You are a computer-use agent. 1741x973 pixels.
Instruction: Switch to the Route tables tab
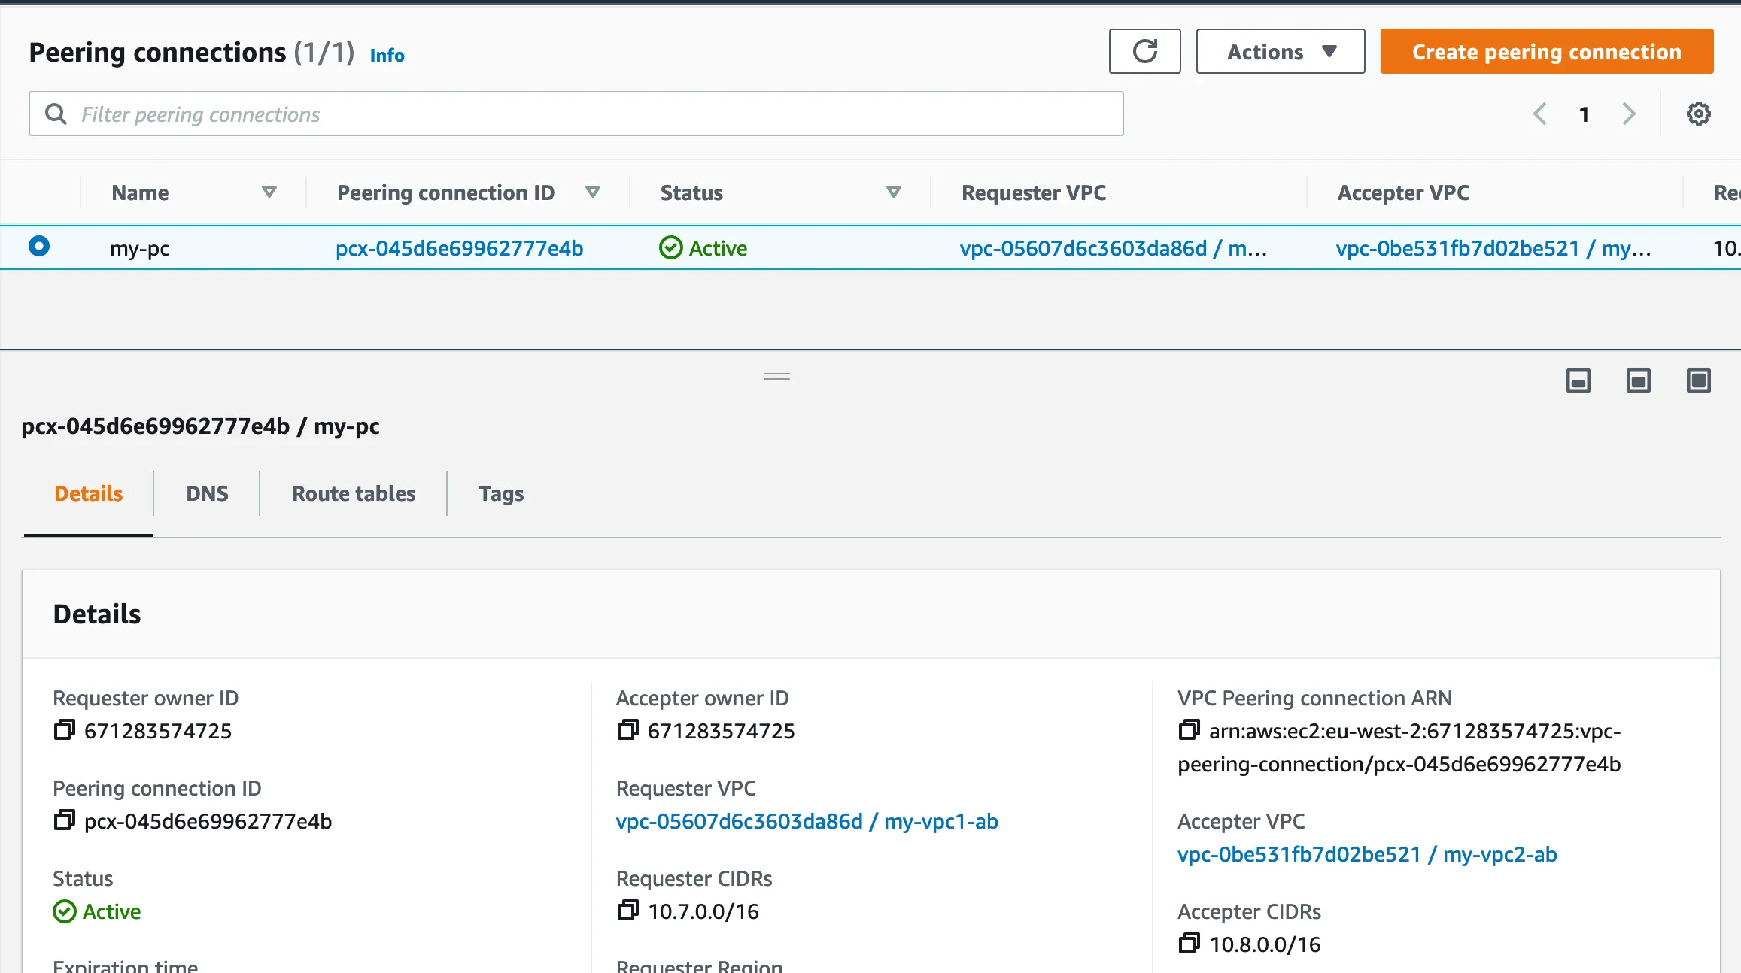coord(354,493)
